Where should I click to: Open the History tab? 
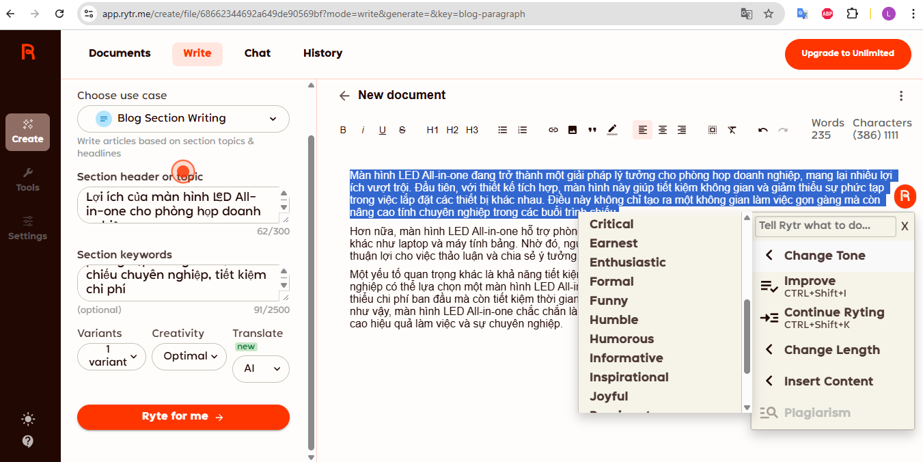coord(322,53)
